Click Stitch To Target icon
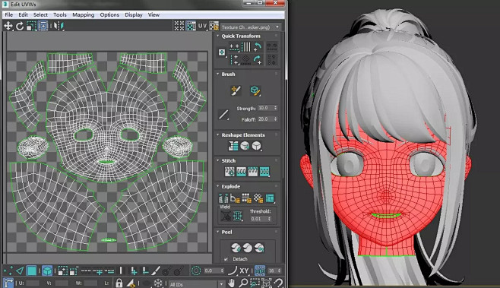 point(229,172)
